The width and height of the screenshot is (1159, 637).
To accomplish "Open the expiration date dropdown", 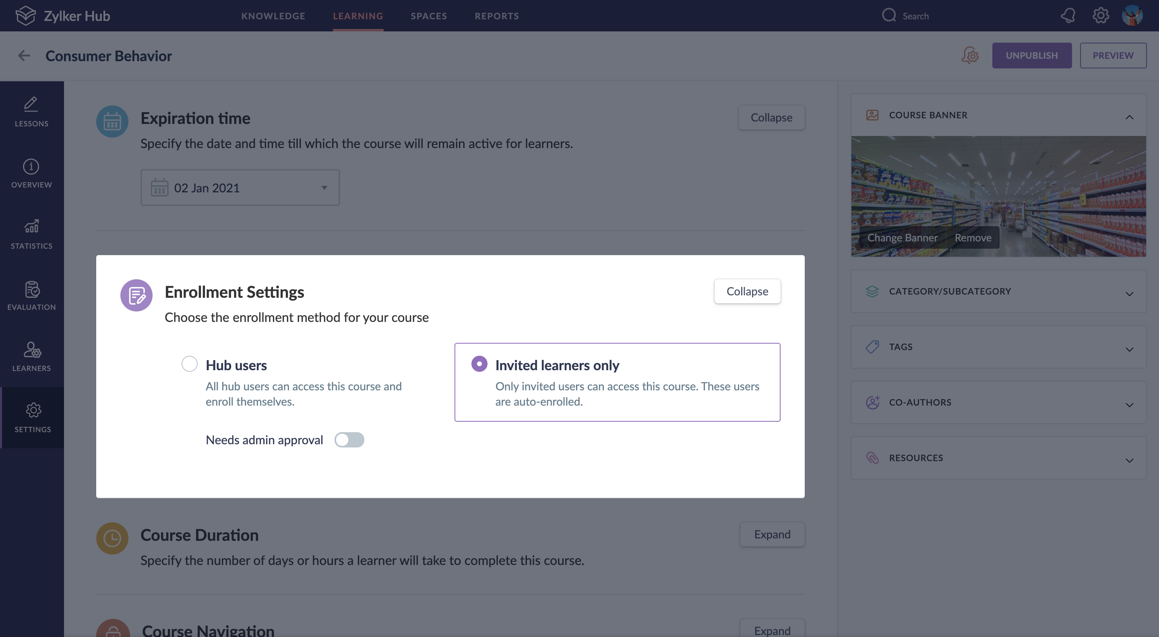I will click(x=240, y=188).
